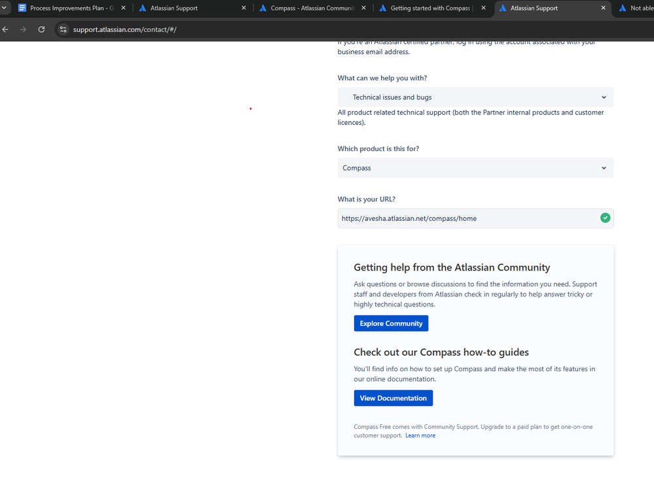Reload the current support page
654x483 pixels.
click(41, 29)
